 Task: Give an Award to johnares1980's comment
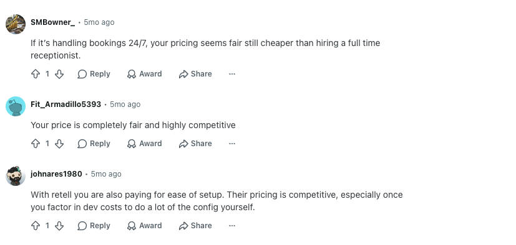(x=145, y=226)
